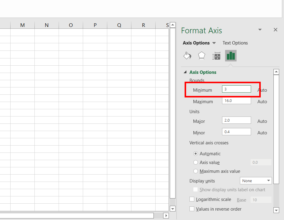Select column N header
The width and height of the screenshot is (284, 220).
(x=47, y=25)
